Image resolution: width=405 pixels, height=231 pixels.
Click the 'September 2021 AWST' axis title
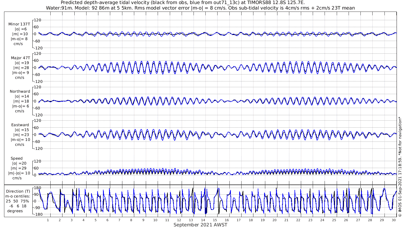point(200,225)
